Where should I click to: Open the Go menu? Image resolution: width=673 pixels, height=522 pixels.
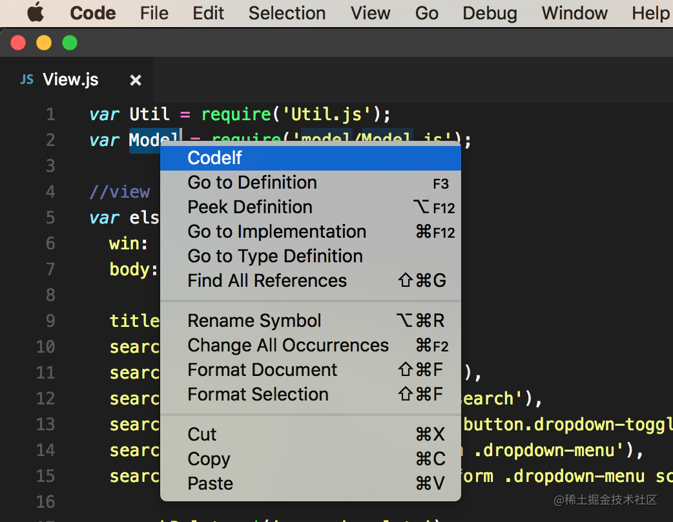point(427,13)
